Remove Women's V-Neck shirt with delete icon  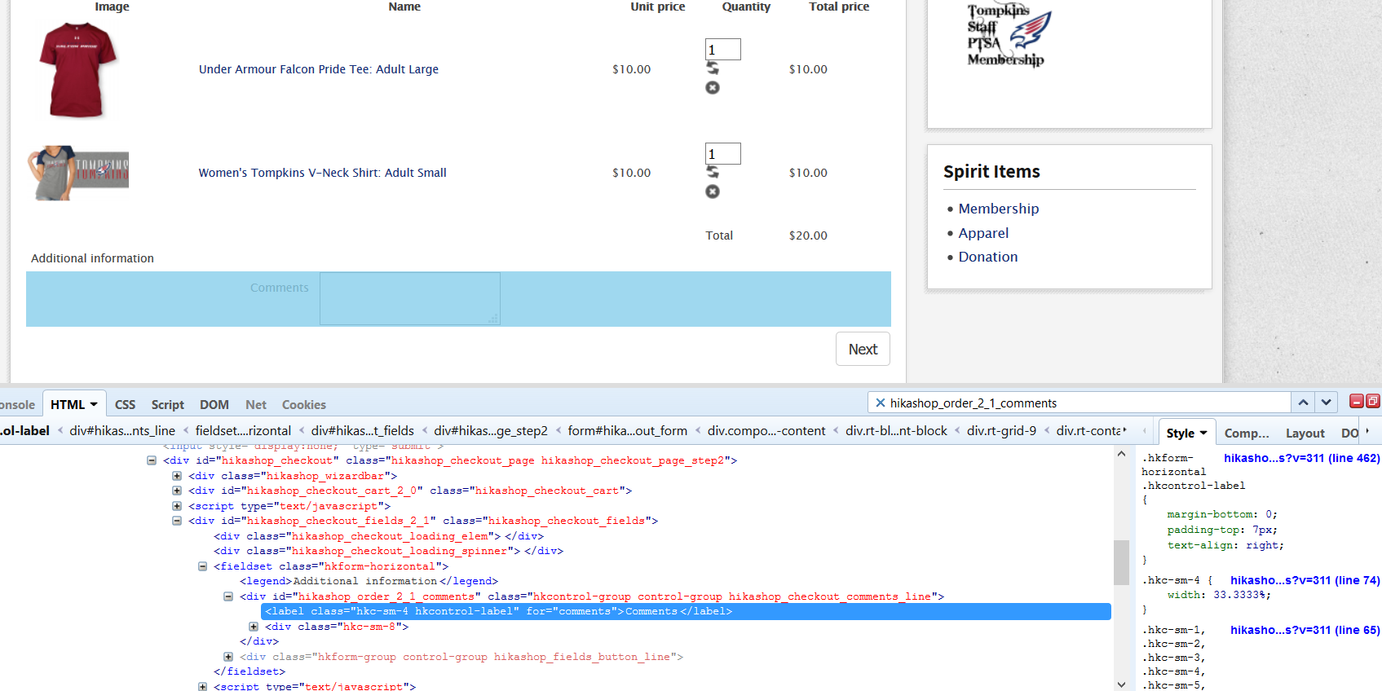713,191
